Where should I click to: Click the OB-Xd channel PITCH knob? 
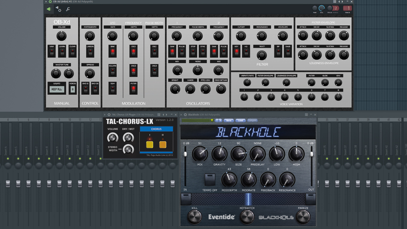pyautogui.click(x=329, y=8)
